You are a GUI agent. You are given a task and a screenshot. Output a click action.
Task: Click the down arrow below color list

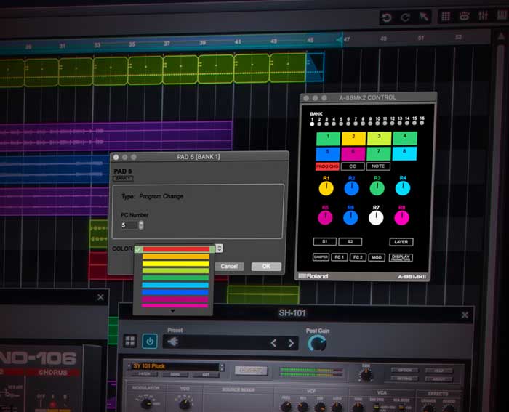point(173,311)
